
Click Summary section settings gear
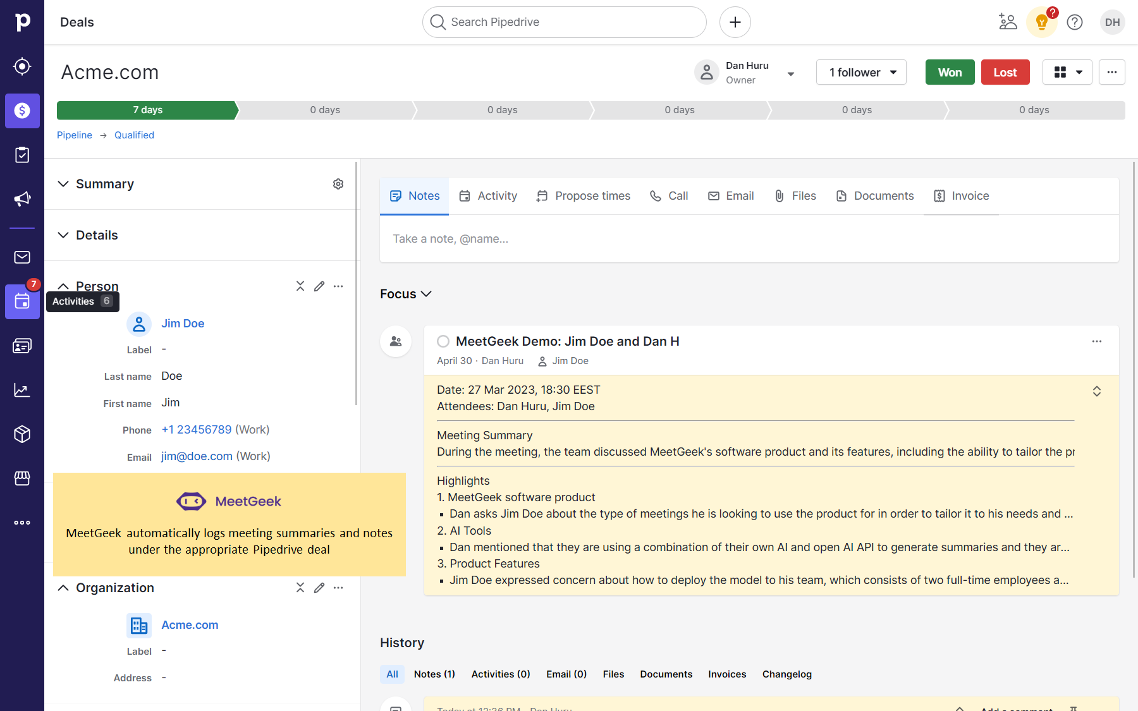click(338, 184)
